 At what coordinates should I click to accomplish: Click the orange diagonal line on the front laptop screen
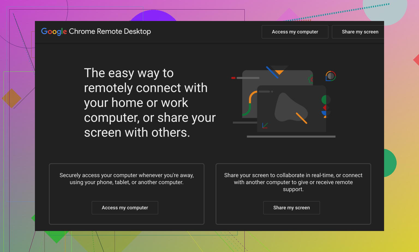point(301,118)
